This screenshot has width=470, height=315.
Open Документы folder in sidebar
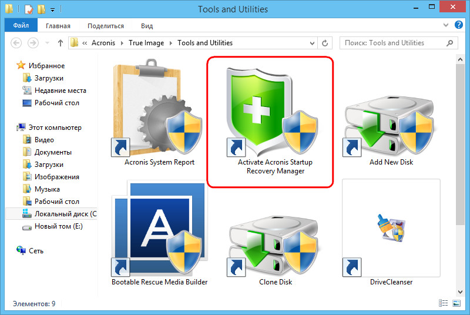click(x=53, y=152)
